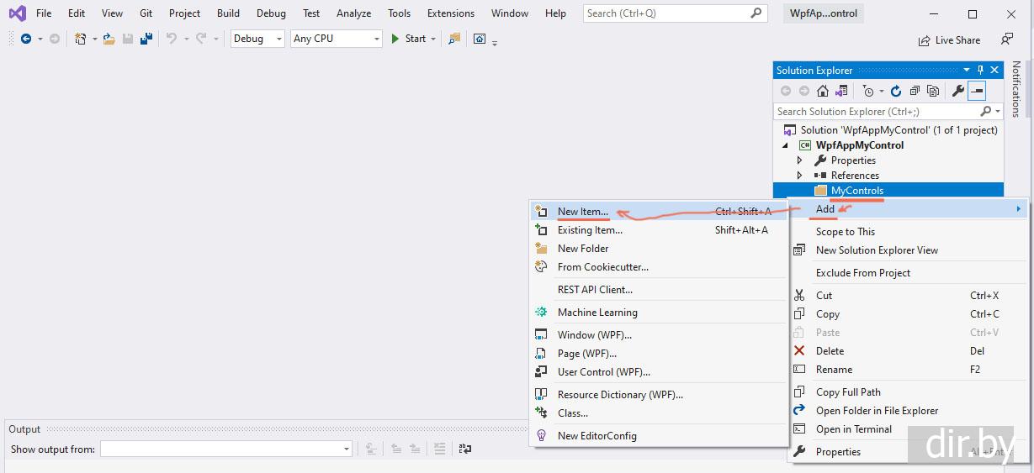Click the Find in Files toolbar icon

pos(454,39)
